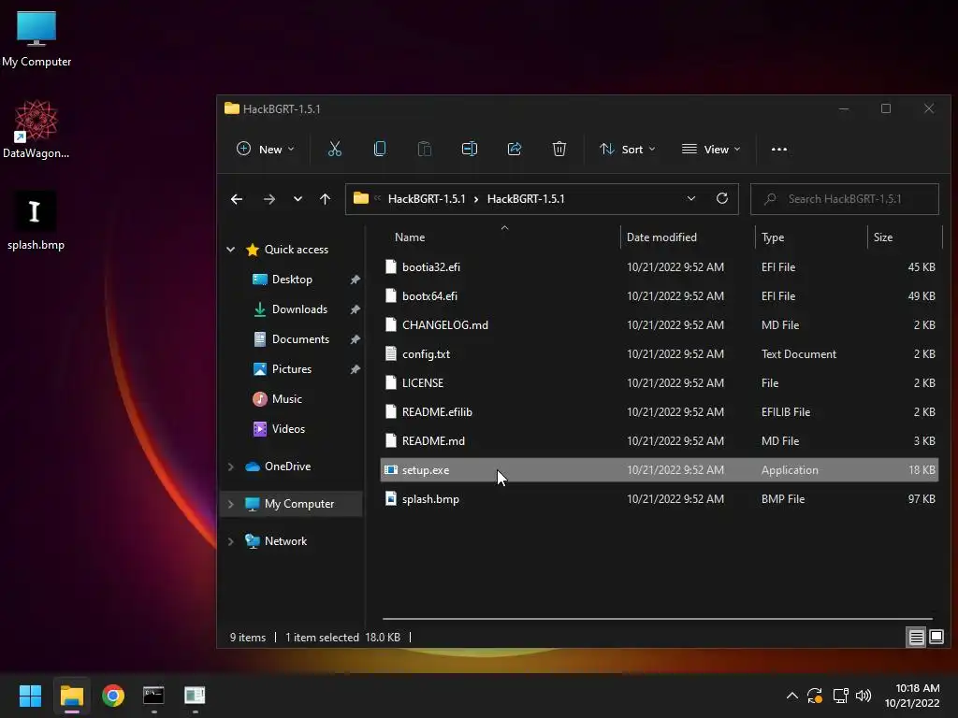Click the Share icon in toolbar
The image size is (958, 718).
515,149
